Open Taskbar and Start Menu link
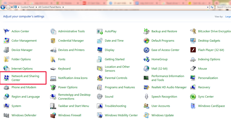This screenshot has height=125, width=231. pyautogui.click(x=74, y=106)
